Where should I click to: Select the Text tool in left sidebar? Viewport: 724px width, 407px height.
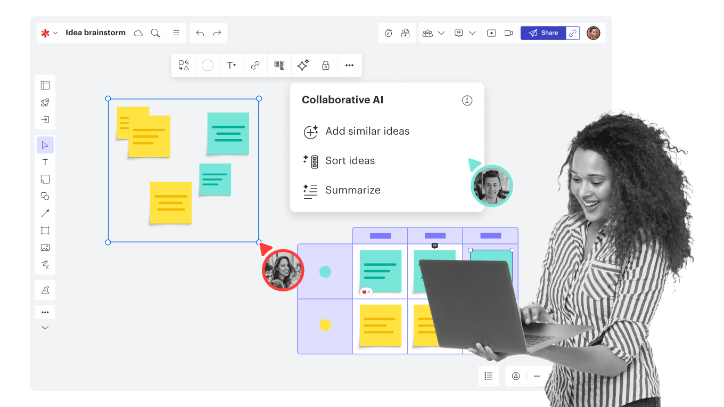pos(45,162)
